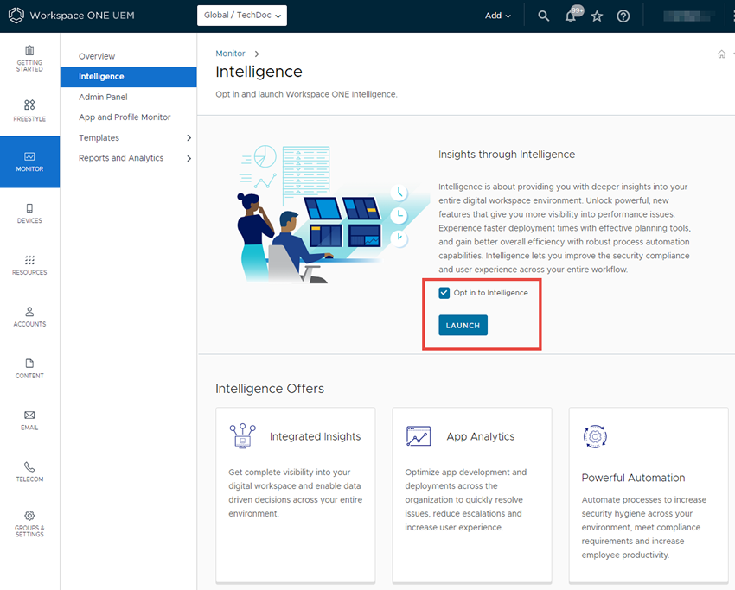Open Content in sidebar
This screenshot has width=735, height=590.
29,369
